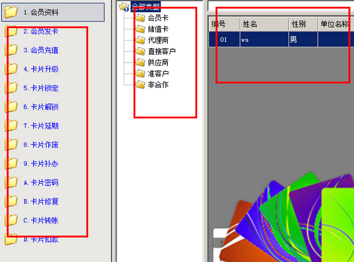Click the name cell 'wu'
Screen dimensions: 354x262
[x=265, y=40]
